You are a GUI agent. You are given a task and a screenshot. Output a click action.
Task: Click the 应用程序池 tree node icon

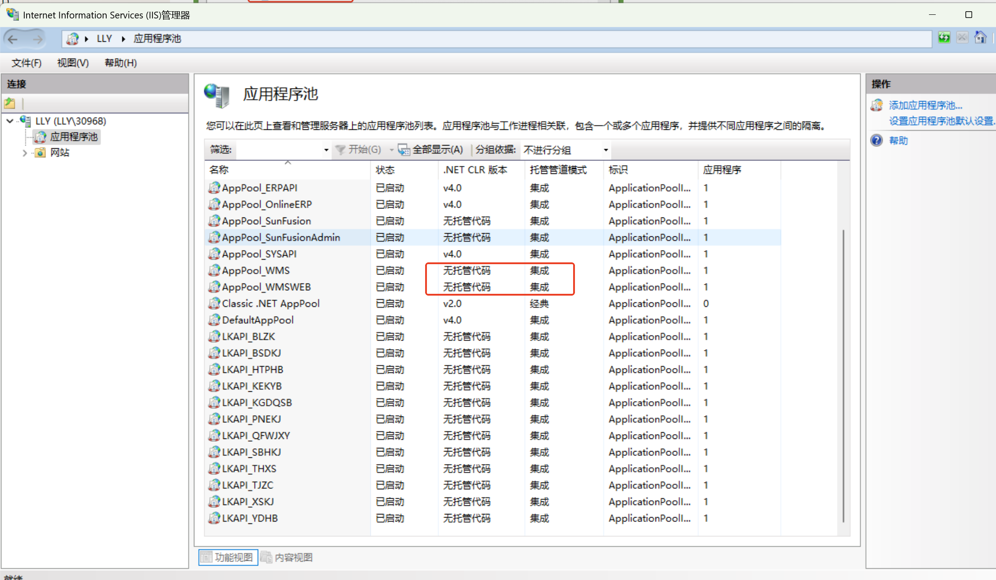pyautogui.click(x=41, y=137)
